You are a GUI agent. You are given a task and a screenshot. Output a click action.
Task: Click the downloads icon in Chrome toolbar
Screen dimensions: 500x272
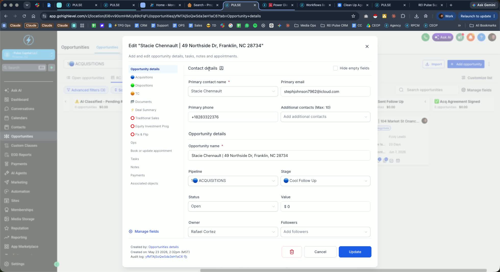416,16
